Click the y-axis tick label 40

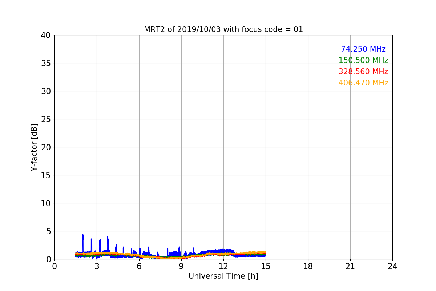46,35
